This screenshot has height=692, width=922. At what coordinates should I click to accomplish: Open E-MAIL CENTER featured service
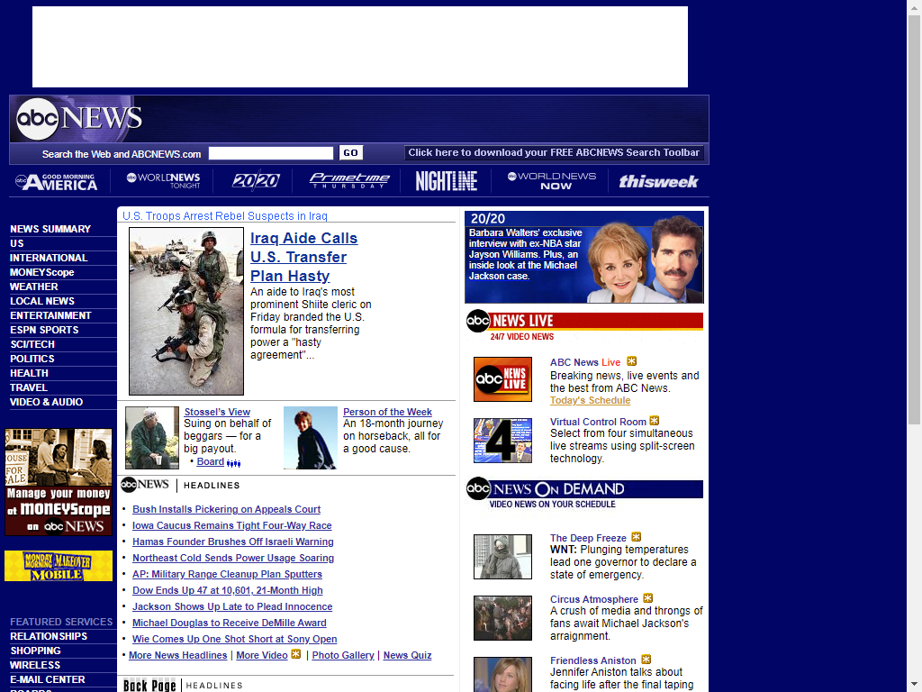48,679
